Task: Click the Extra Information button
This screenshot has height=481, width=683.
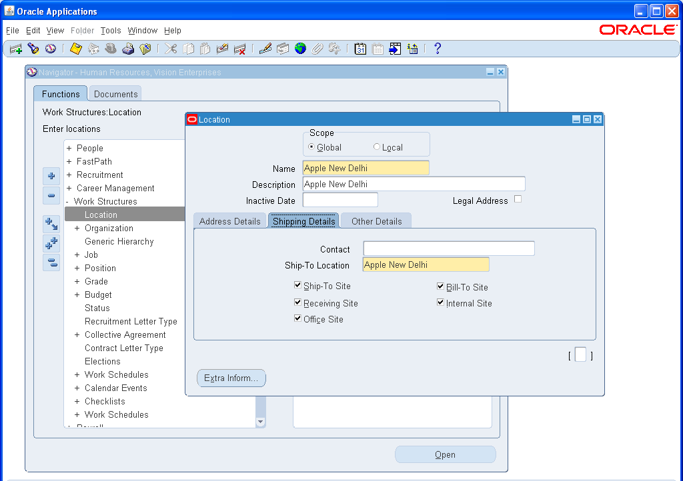Action: [x=231, y=378]
